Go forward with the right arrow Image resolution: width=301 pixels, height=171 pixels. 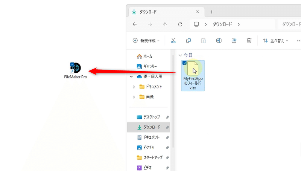coord(150,24)
